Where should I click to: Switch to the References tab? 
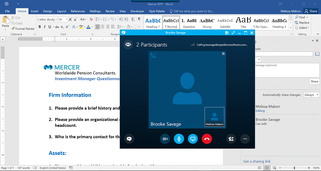[78, 11]
